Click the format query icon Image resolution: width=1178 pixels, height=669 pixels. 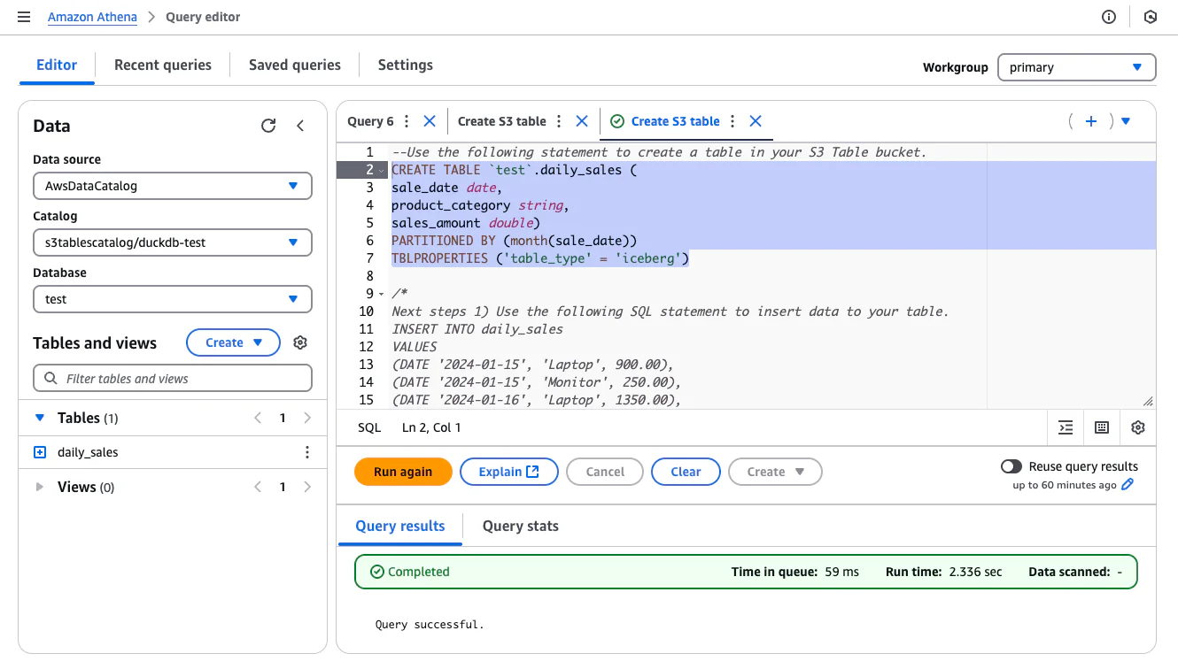click(1066, 427)
